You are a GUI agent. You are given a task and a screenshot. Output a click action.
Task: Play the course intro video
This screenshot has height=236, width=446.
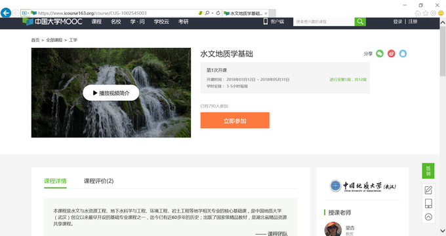(111, 93)
